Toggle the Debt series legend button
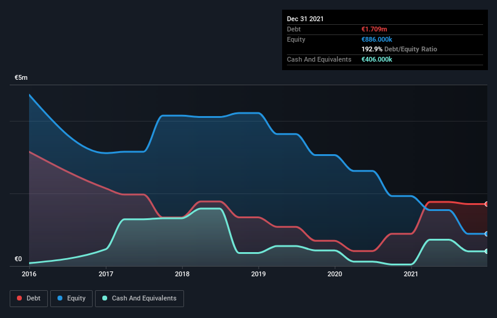 (29, 299)
